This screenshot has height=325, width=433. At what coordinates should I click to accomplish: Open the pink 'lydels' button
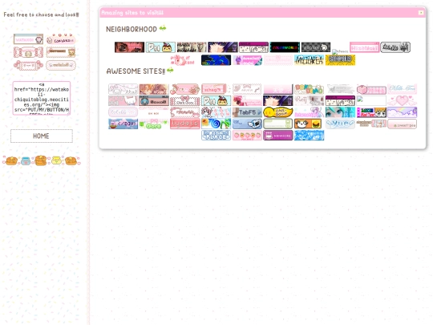coord(185,124)
